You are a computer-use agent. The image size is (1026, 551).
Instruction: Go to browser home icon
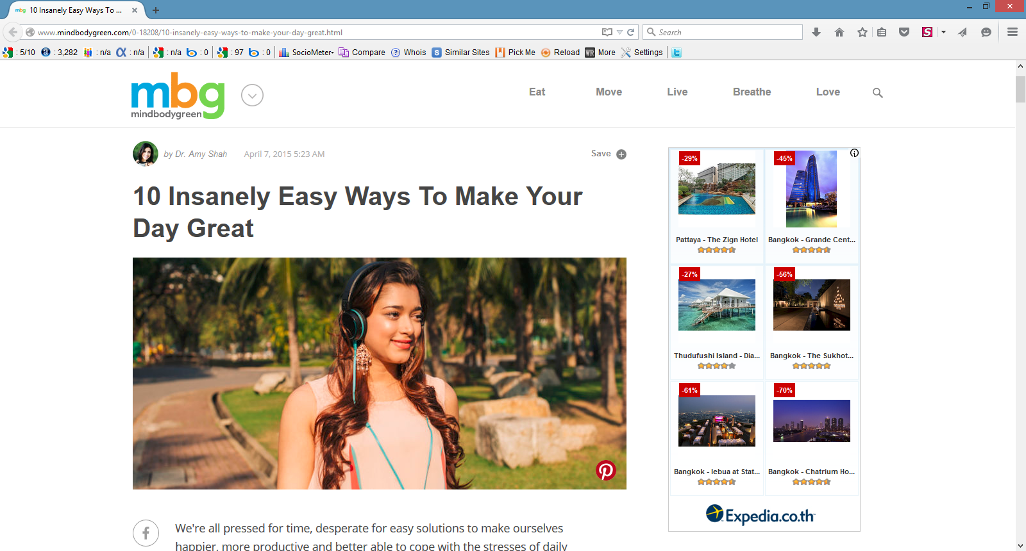(x=839, y=32)
